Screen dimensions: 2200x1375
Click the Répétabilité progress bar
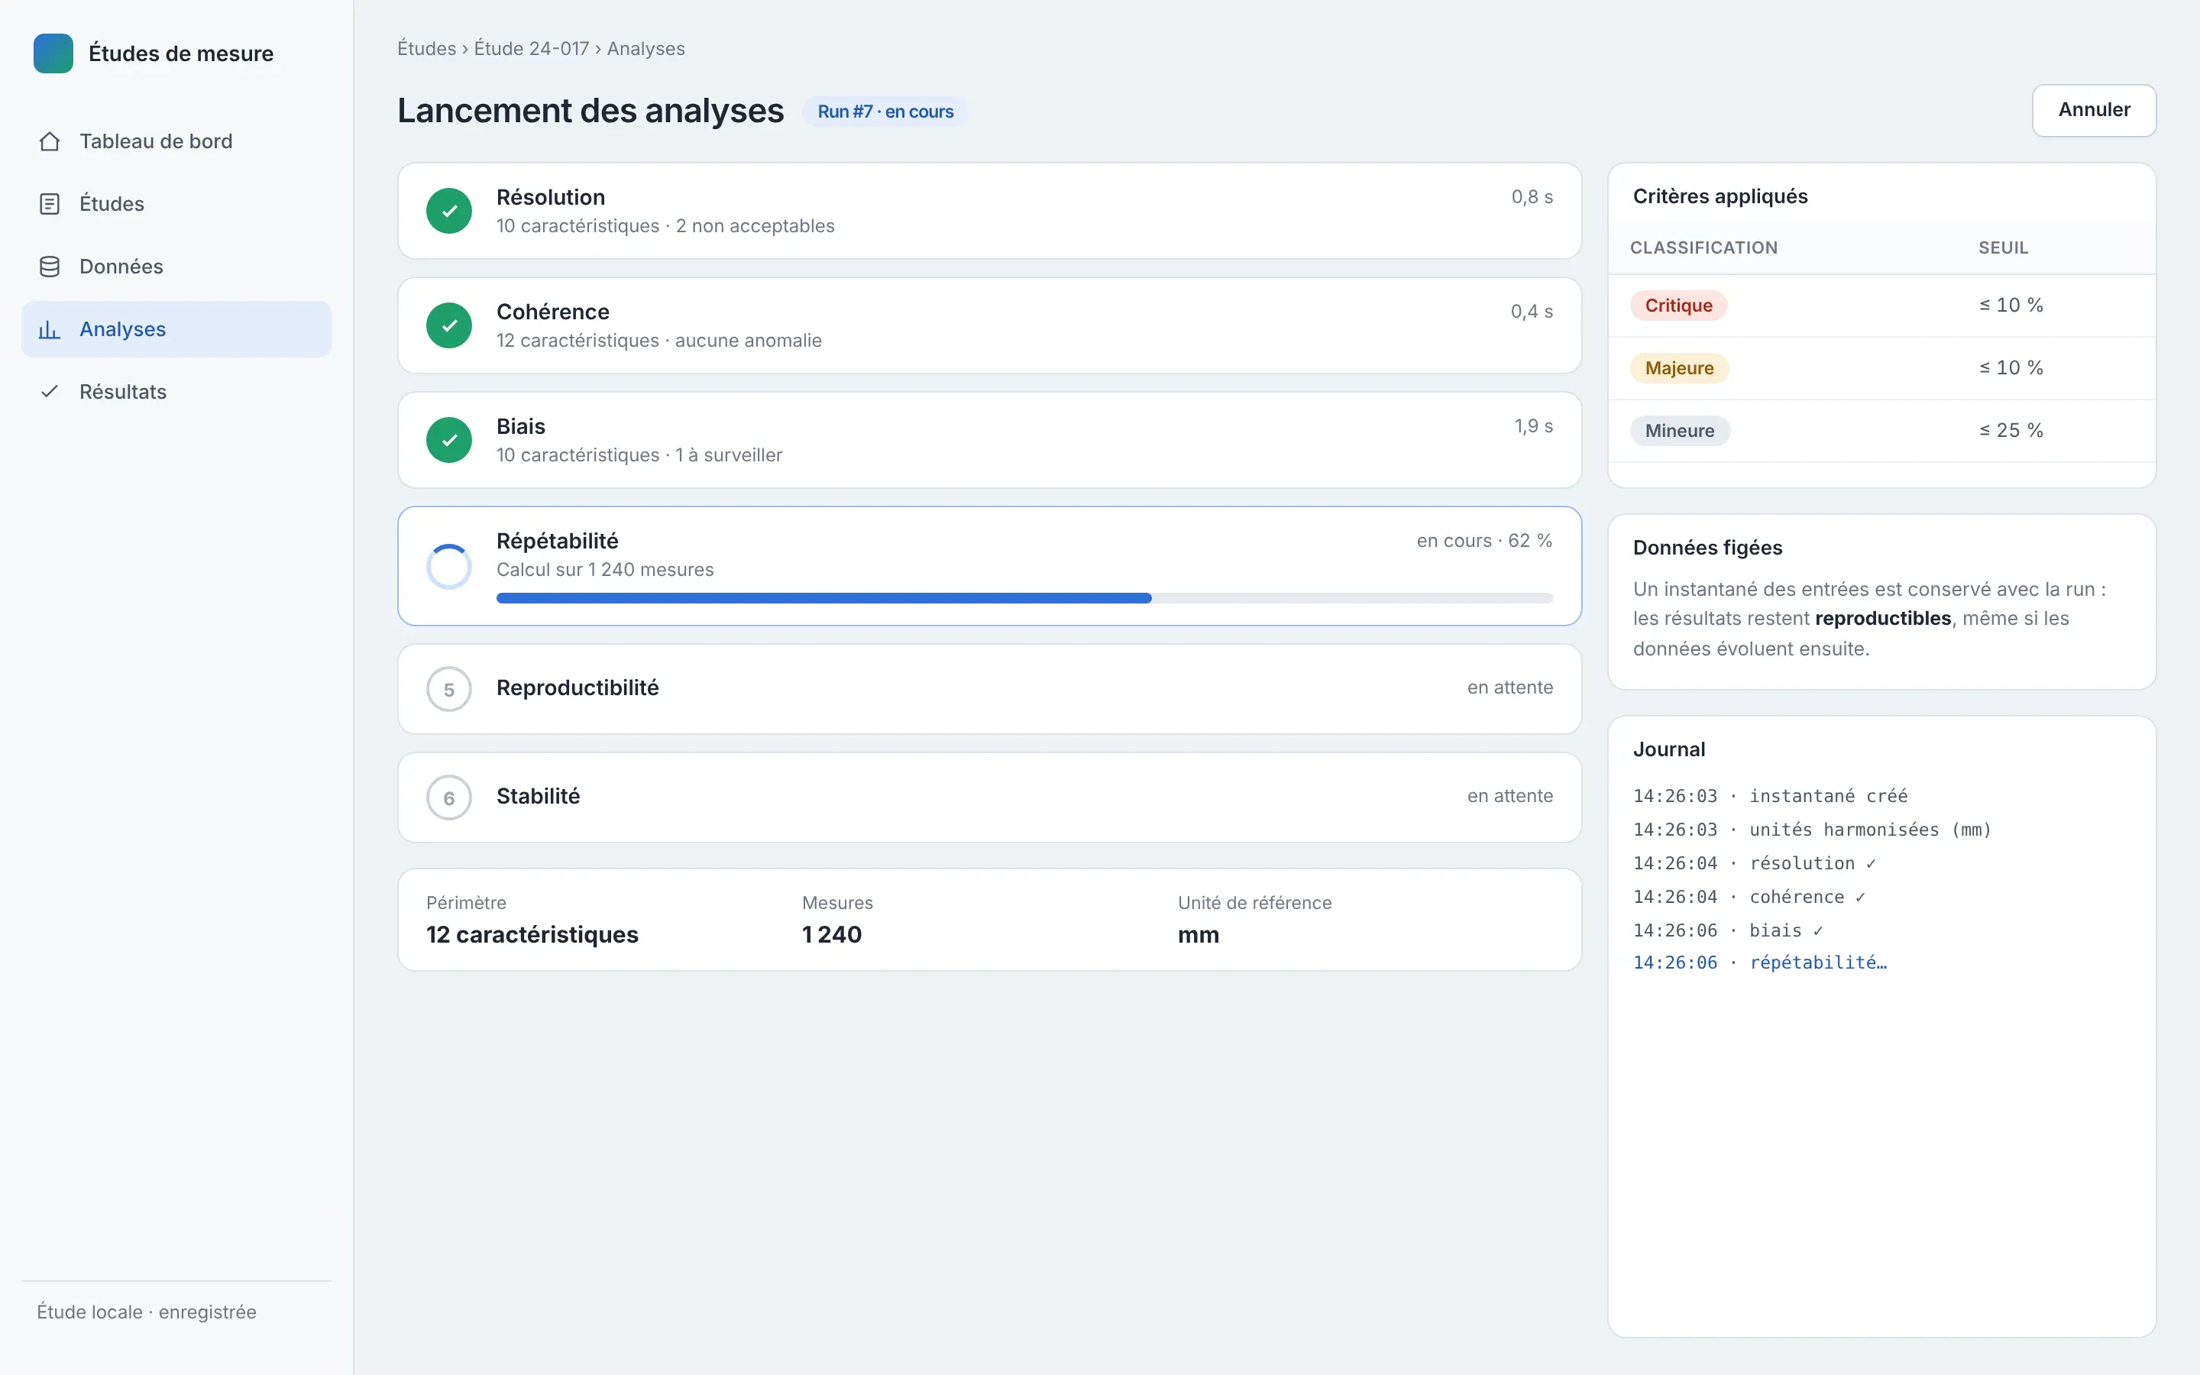pos(1024,598)
